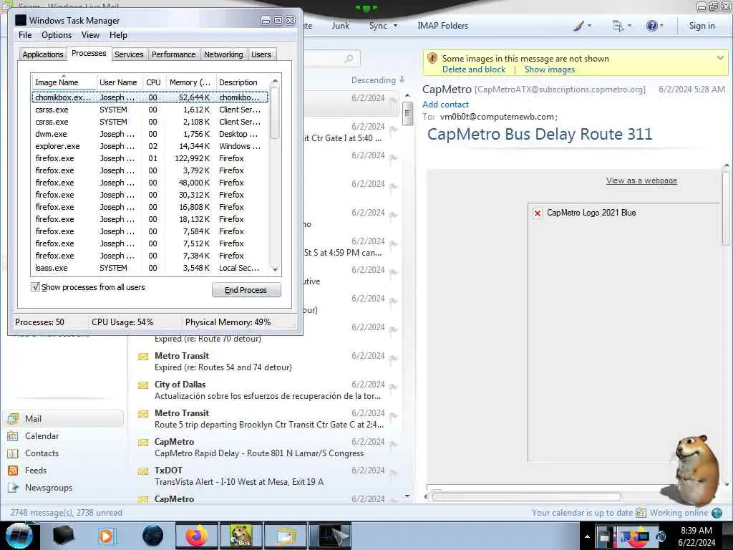
Task: Open the Windows Start orb
Action: coord(19,536)
